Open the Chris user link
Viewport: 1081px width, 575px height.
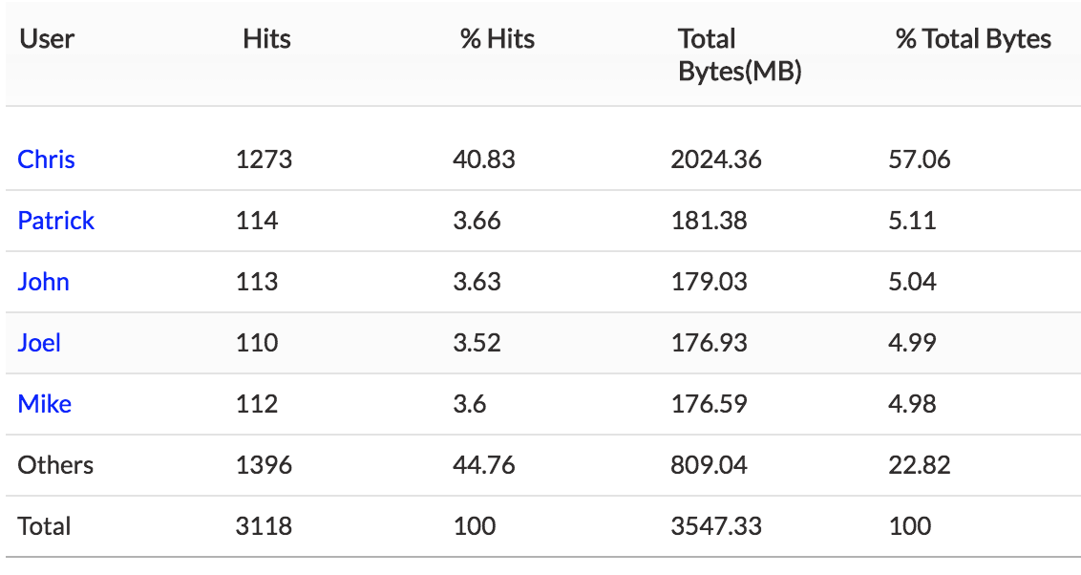coord(46,160)
